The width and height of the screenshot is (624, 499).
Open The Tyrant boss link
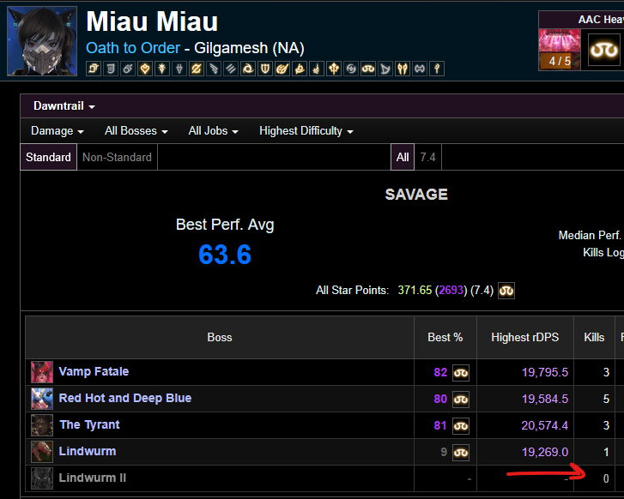[89, 424]
